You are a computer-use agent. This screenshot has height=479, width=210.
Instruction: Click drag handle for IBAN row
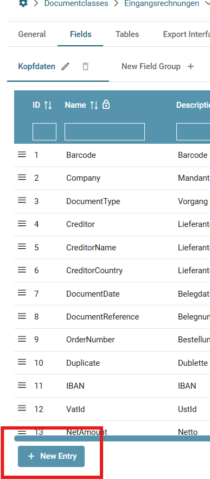click(22, 385)
